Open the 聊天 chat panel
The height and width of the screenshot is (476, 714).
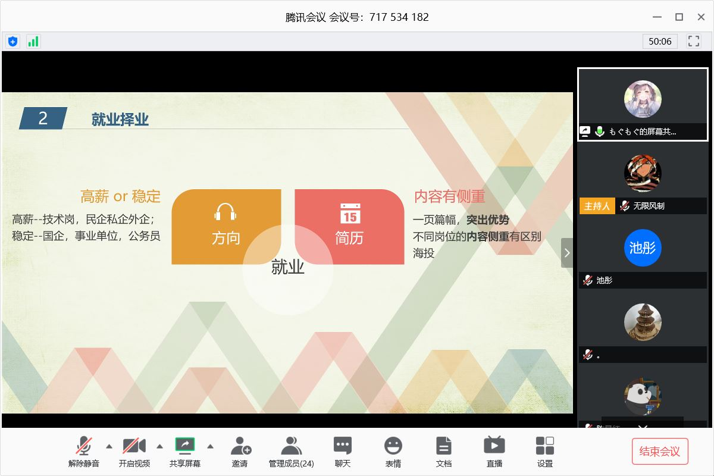tap(342, 451)
